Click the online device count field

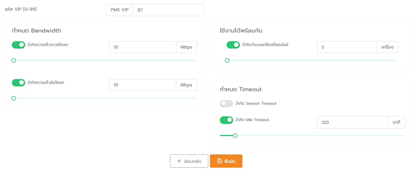(347, 47)
